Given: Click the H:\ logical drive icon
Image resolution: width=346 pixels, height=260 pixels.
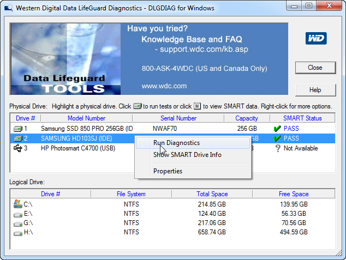Looking at the screenshot, I should click(x=18, y=233).
